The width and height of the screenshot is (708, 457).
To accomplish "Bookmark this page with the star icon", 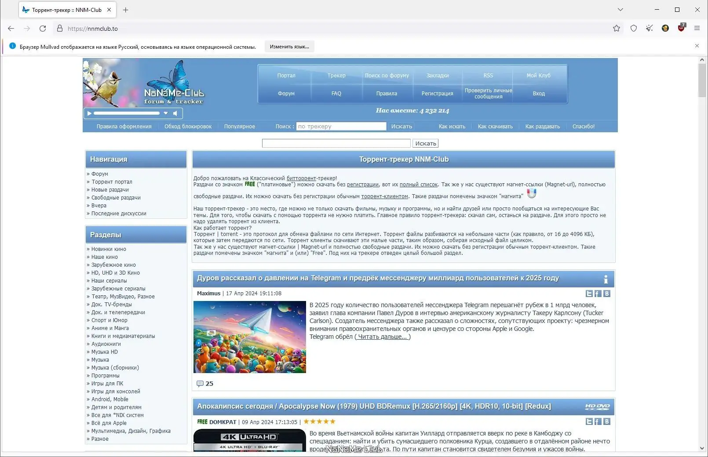I will point(617,28).
